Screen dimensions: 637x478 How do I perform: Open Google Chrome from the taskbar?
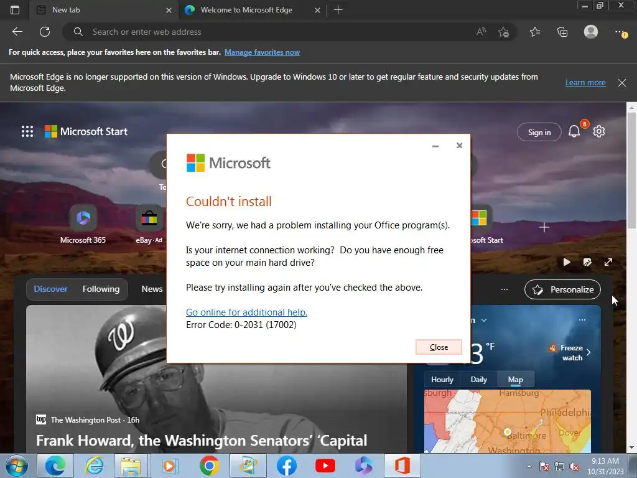pyautogui.click(x=209, y=466)
